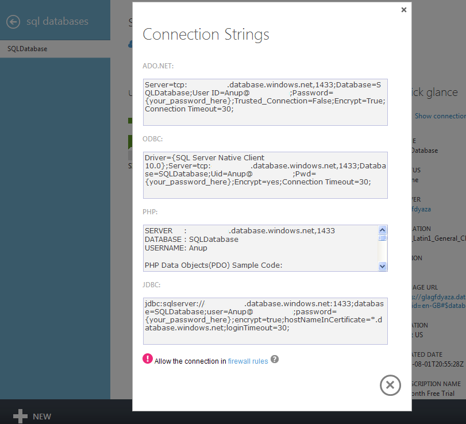Click inside the ADO.NET connection string box
466x424 pixels.
click(x=265, y=102)
